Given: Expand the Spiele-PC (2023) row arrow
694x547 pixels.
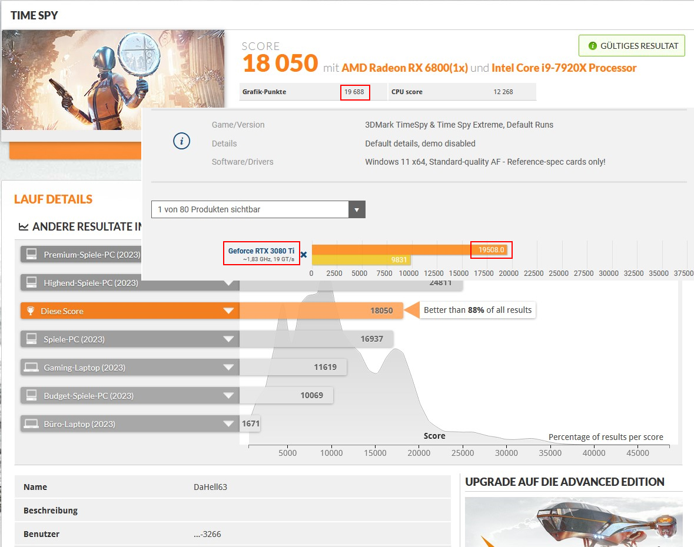Looking at the screenshot, I should pyautogui.click(x=228, y=339).
